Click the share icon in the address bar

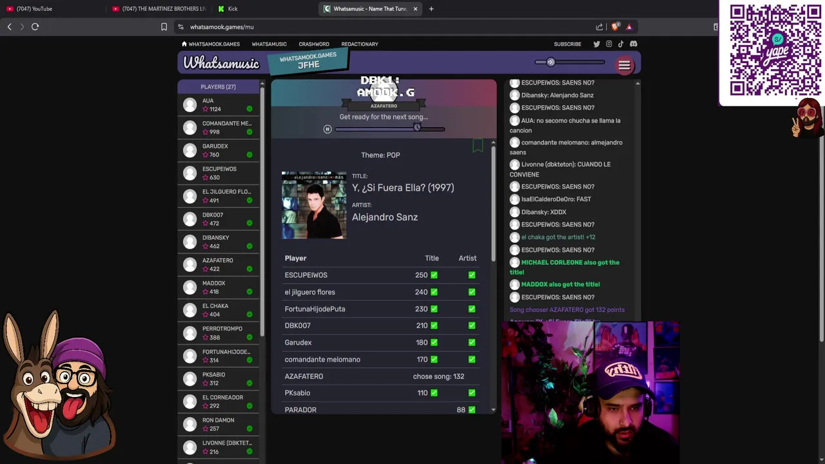click(x=599, y=27)
